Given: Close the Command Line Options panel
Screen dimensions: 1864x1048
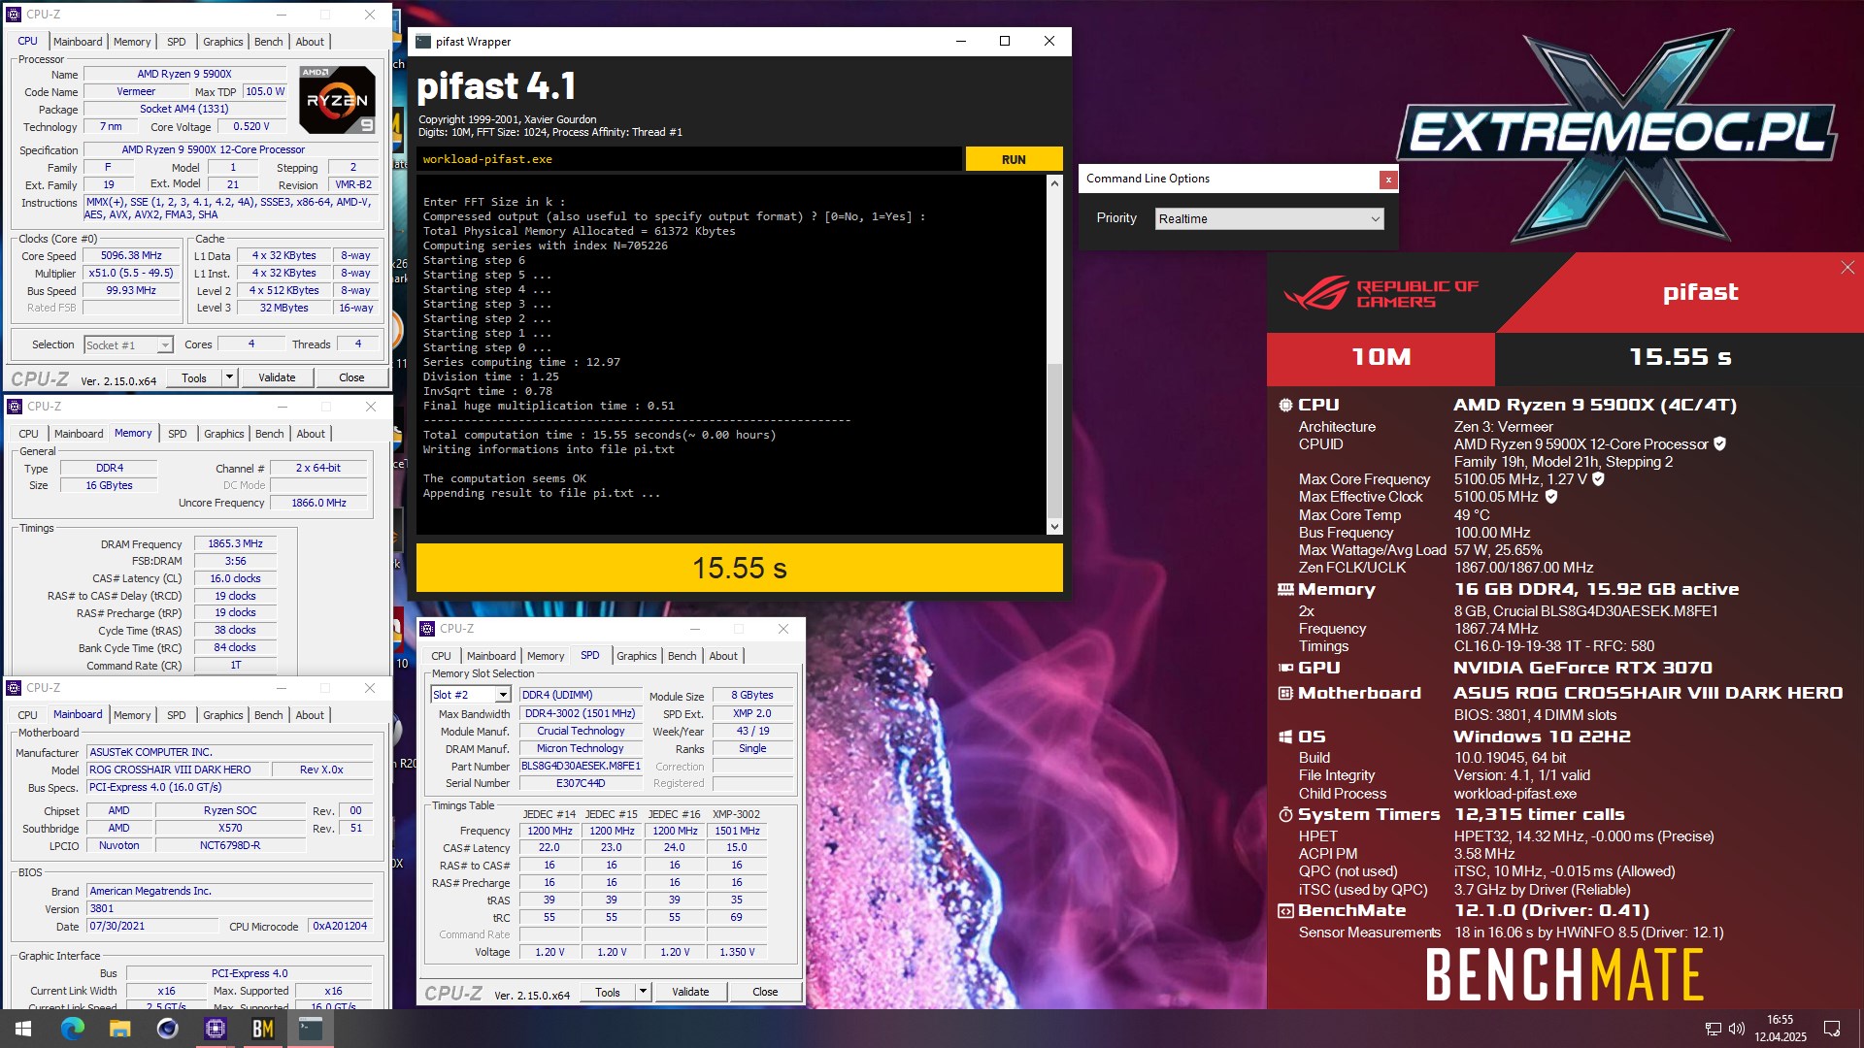Looking at the screenshot, I should click(1388, 179).
